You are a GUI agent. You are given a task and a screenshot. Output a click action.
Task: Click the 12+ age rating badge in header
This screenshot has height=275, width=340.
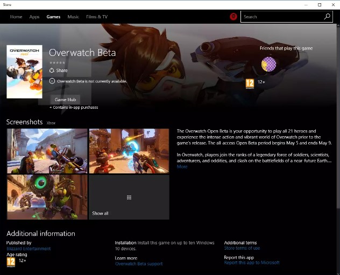tap(250, 83)
